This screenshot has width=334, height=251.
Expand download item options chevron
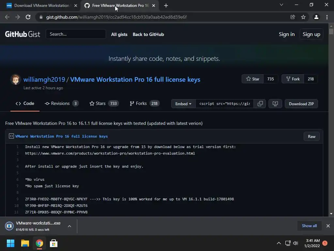pos(69,226)
